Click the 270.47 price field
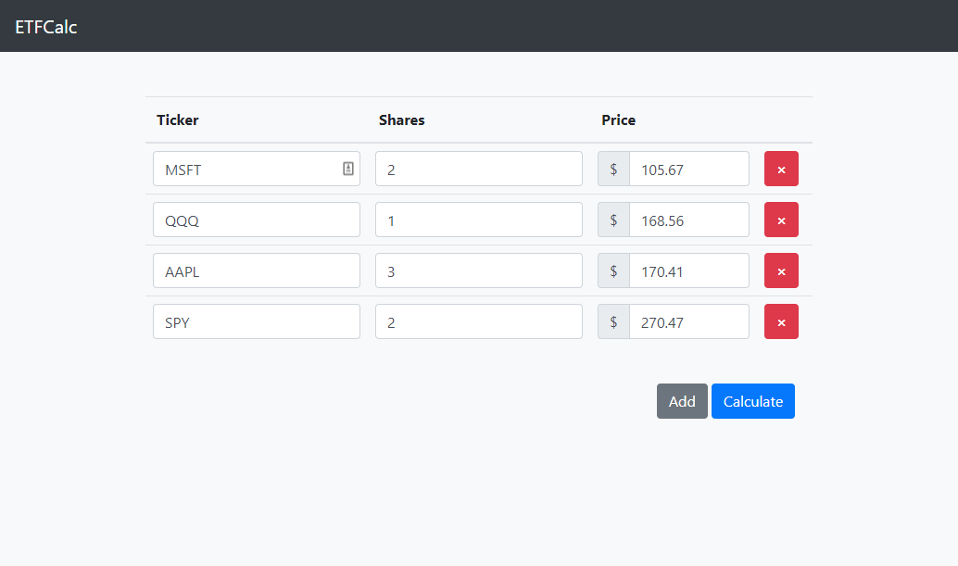 (689, 321)
